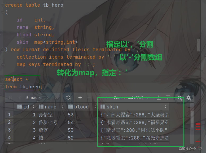Click the delete row minus icon

[89, 98]
